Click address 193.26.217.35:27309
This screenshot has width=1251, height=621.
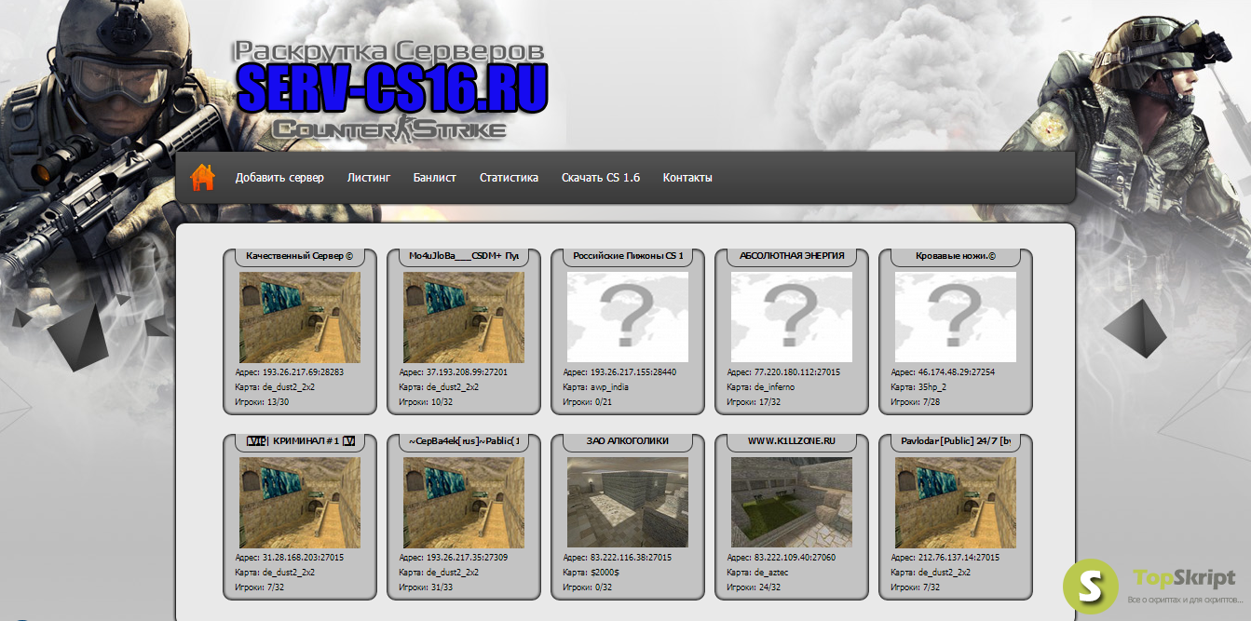(x=467, y=558)
